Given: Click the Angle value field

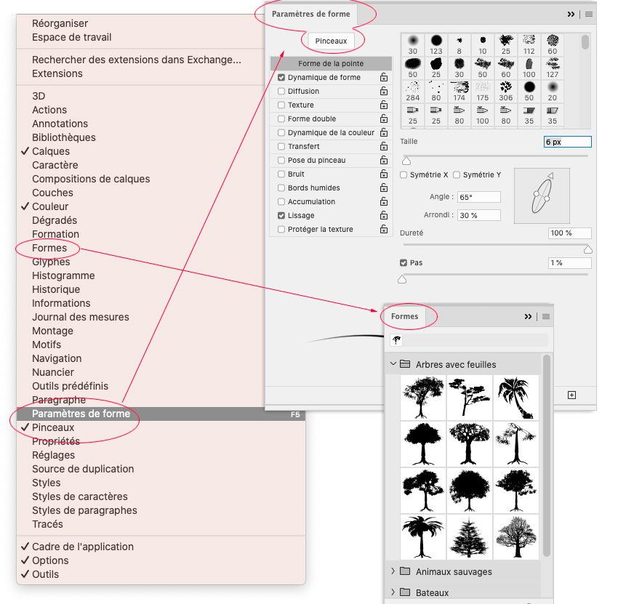Looking at the screenshot, I should tap(479, 197).
